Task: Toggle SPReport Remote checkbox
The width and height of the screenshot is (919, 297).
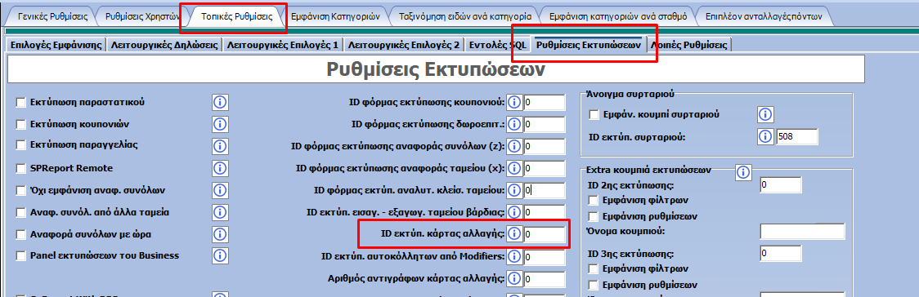Action: click(21, 168)
